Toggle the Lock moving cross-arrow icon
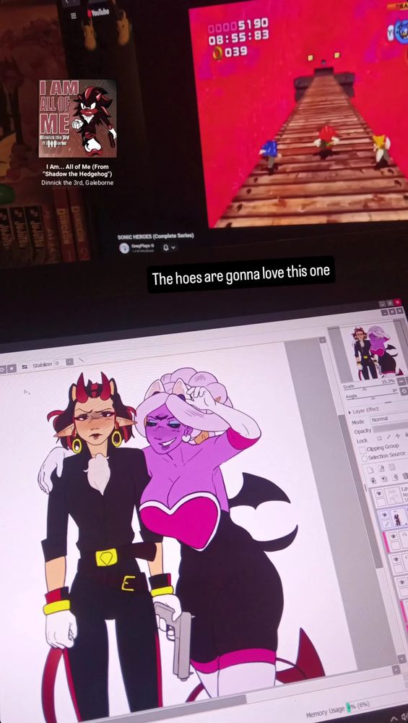The image size is (408, 723). [397, 436]
